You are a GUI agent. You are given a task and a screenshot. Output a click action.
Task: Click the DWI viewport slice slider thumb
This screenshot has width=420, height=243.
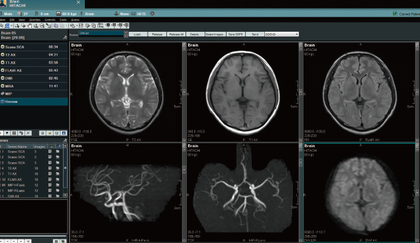click(417, 193)
